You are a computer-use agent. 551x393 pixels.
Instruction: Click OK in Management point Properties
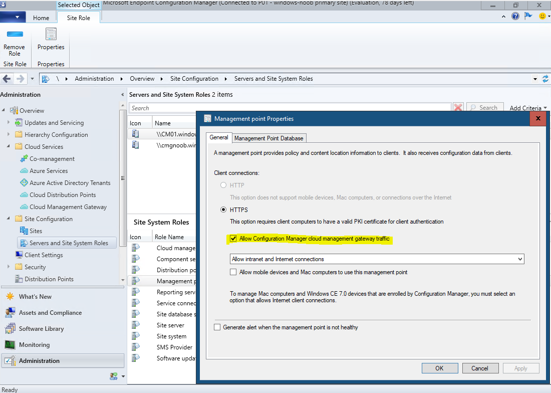[x=440, y=368]
